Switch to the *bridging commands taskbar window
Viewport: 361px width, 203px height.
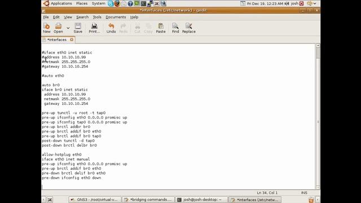148,200
